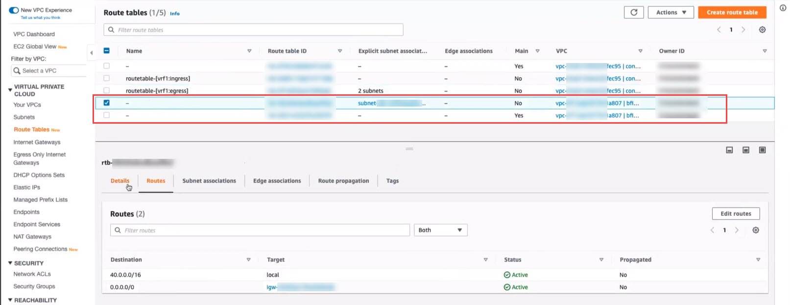790x305 pixels.
Task: Select the first unnamed main route table
Action: click(x=107, y=66)
